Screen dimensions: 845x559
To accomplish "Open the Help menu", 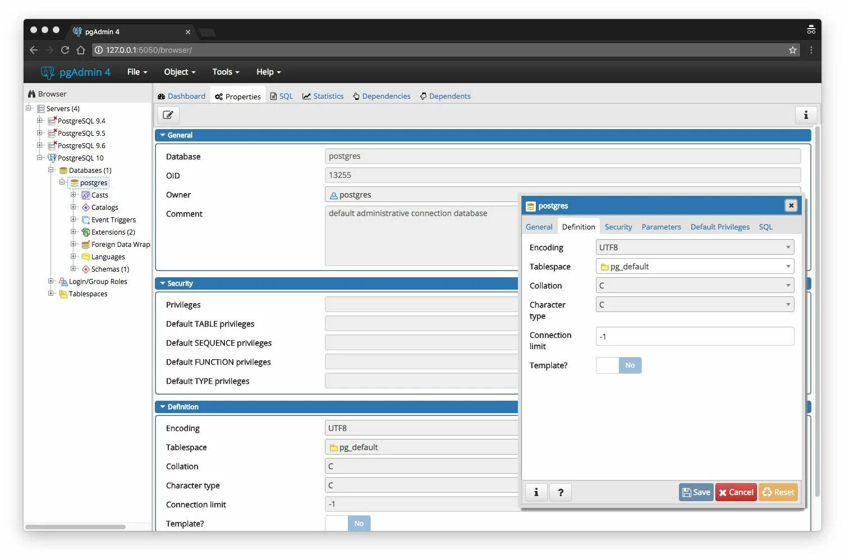I will [268, 72].
